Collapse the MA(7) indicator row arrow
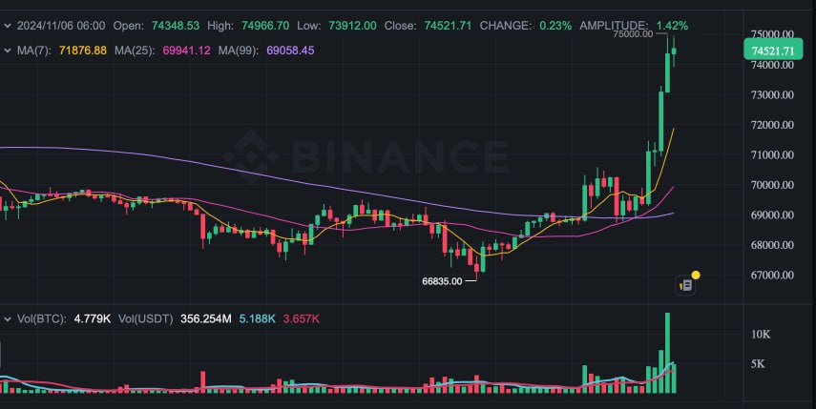 pyautogui.click(x=8, y=50)
